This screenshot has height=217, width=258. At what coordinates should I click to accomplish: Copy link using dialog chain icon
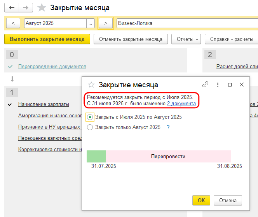tap(205, 85)
